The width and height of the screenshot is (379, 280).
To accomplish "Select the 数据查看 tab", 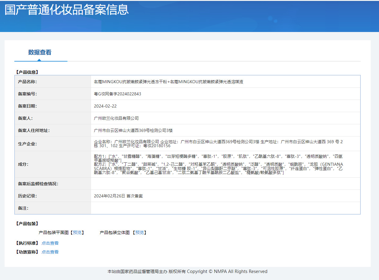I will click(40, 52).
